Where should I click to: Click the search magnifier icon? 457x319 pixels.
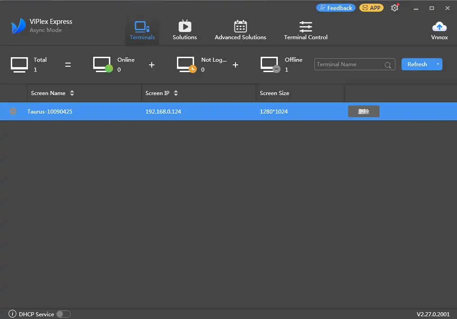tap(388, 65)
